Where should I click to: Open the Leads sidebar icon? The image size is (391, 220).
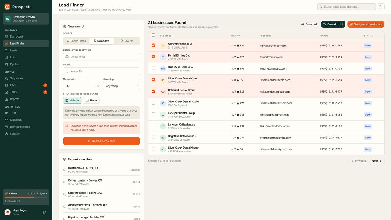(7, 50)
